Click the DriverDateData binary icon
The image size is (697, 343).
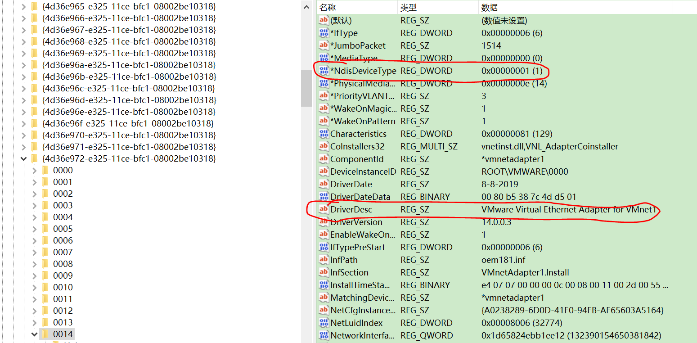click(324, 197)
